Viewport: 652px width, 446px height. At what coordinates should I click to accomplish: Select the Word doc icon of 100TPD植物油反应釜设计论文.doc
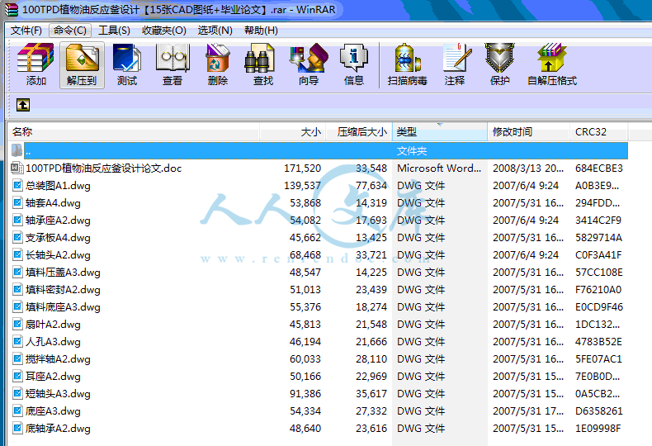(x=17, y=168)
